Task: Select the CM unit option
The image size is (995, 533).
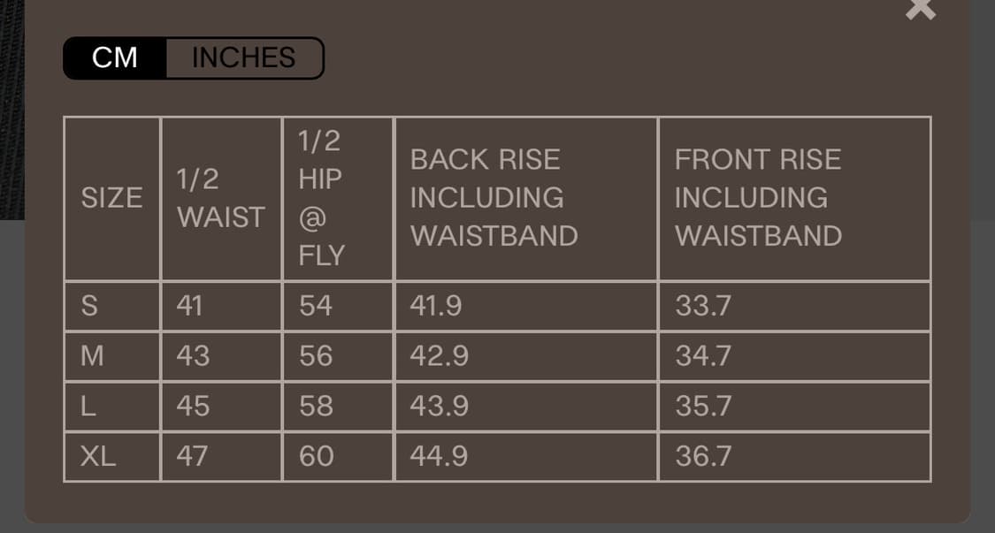Action: click(x=115, y=57)
